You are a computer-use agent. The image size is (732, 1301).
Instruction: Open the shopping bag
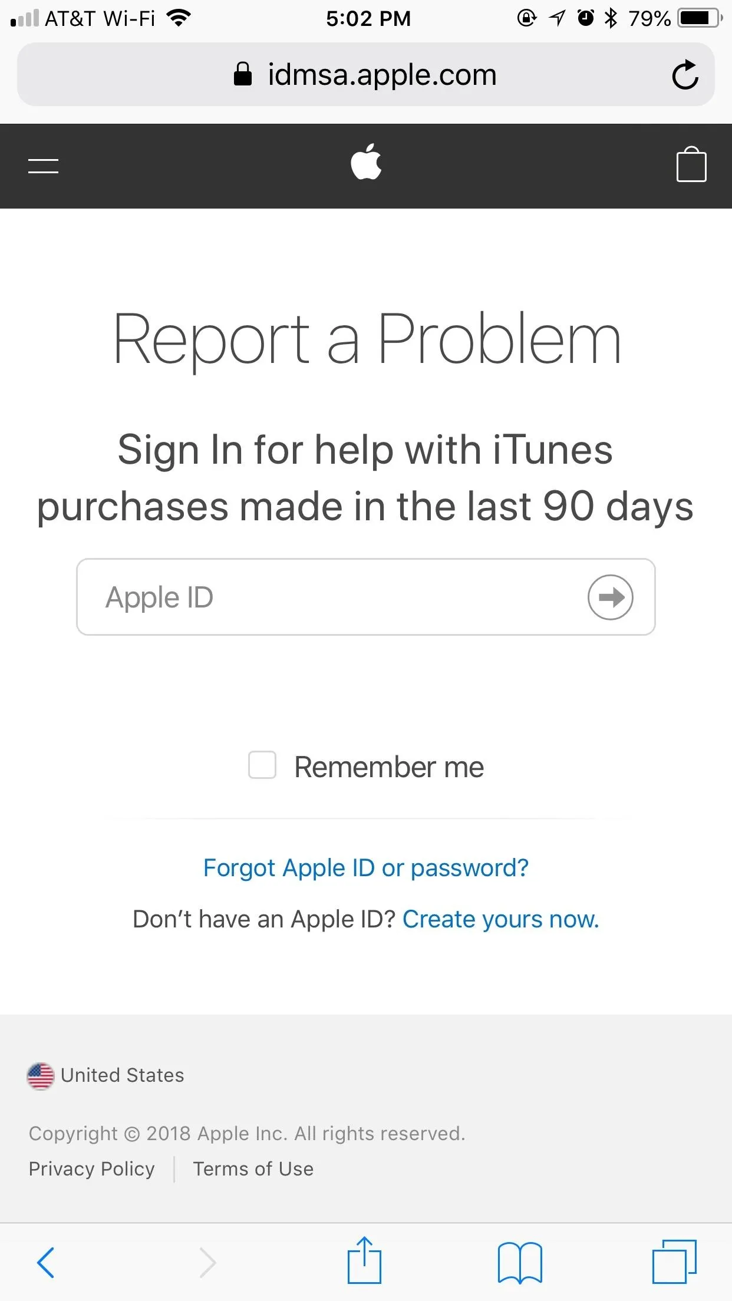[x=691, y=165]
